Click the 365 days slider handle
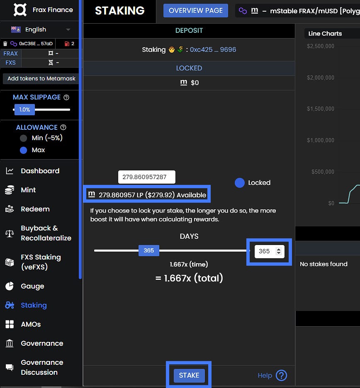This screenshot has height=388, width=360. point(149,250)
